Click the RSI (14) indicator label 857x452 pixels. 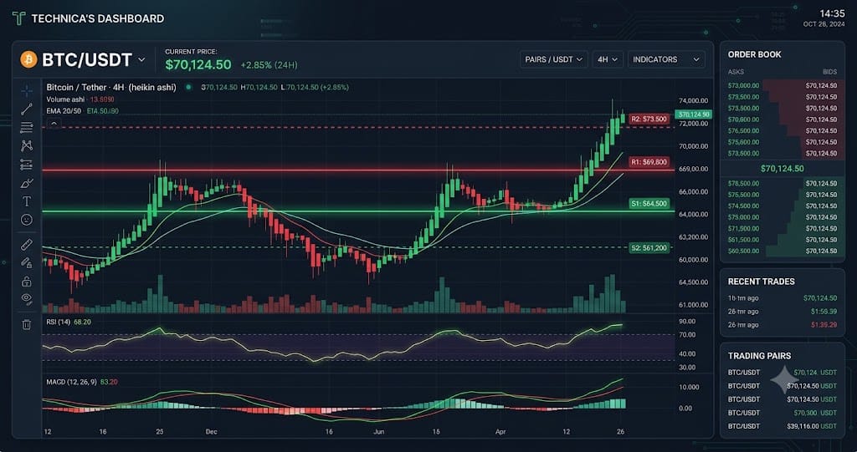(59, 322)
